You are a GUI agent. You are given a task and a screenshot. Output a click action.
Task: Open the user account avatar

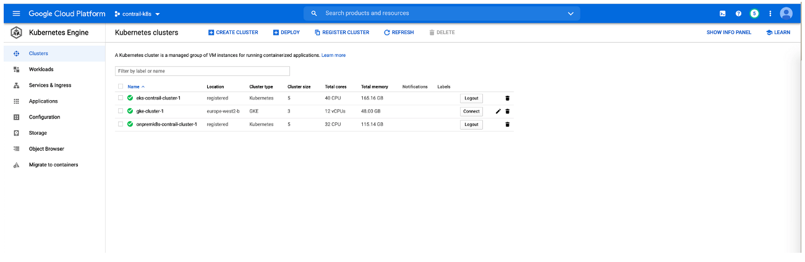pyautogui.click(x=786, y=14)
